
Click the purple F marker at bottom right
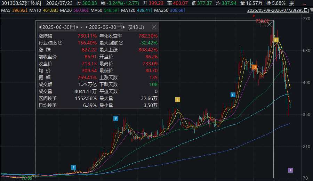click(x=290, y=170)
